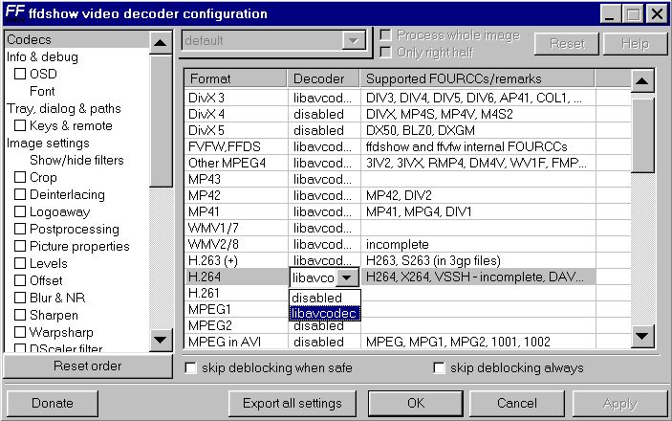Click the DivX 4 disabled decoder cell
The height and width of the screenshot is (421, 672).
coord(323,114)
